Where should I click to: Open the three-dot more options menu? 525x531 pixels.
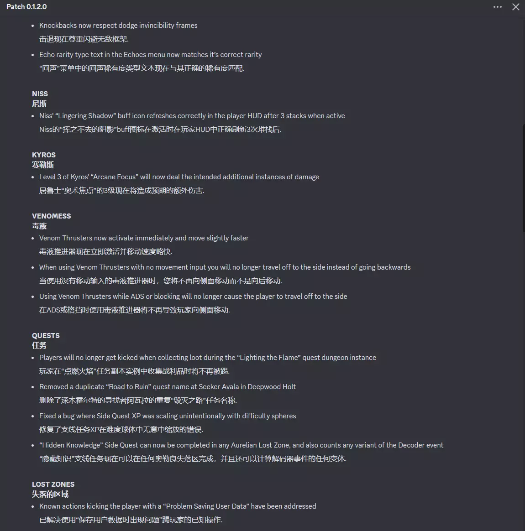497,7
